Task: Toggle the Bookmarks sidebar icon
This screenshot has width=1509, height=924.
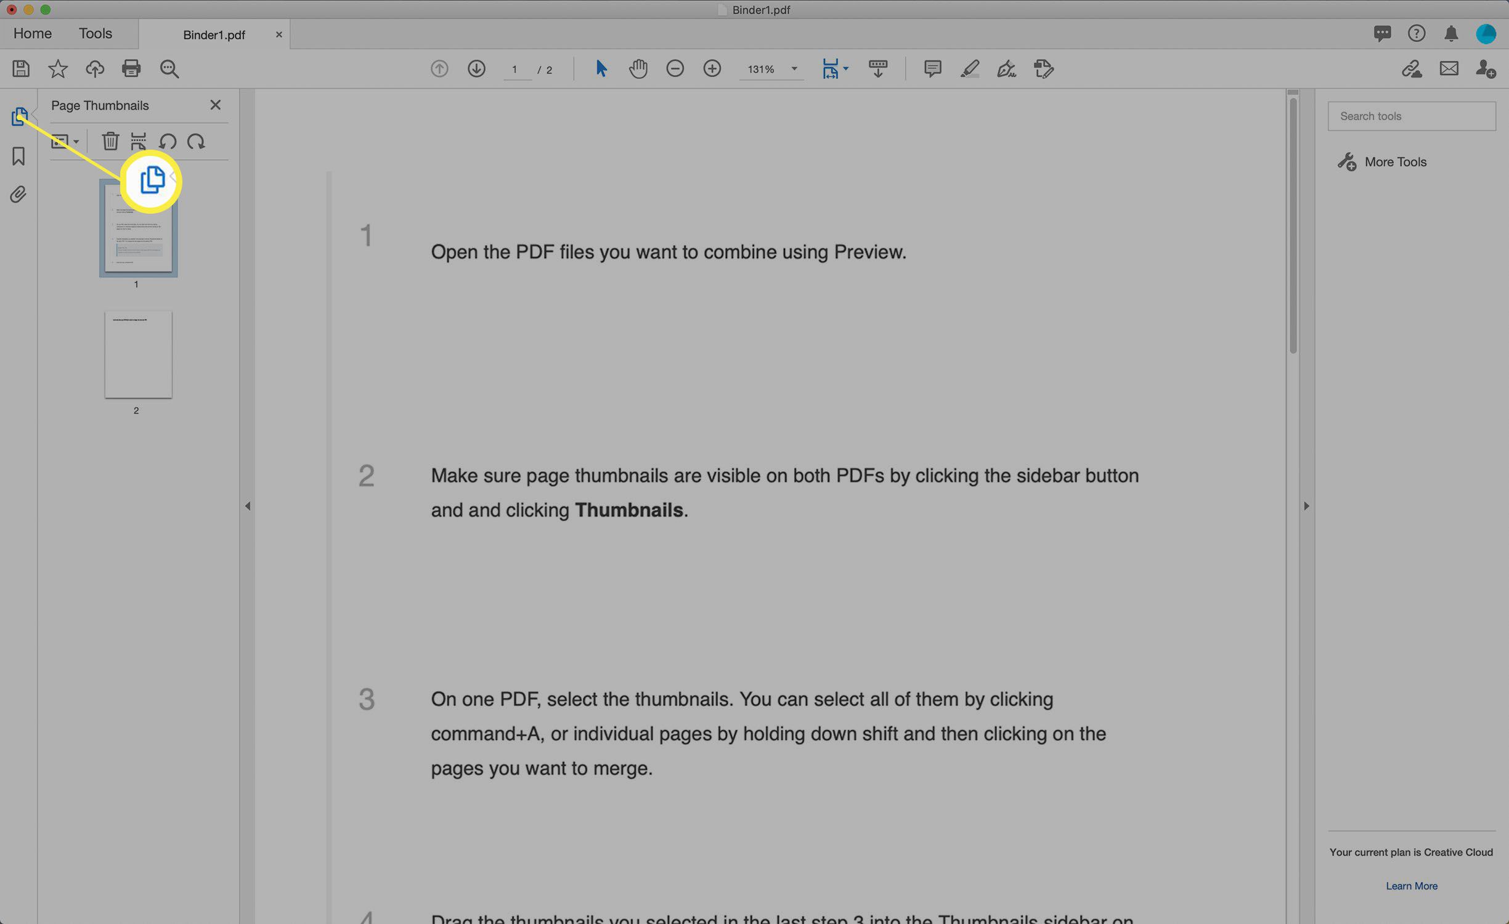Action: point(18,156)
